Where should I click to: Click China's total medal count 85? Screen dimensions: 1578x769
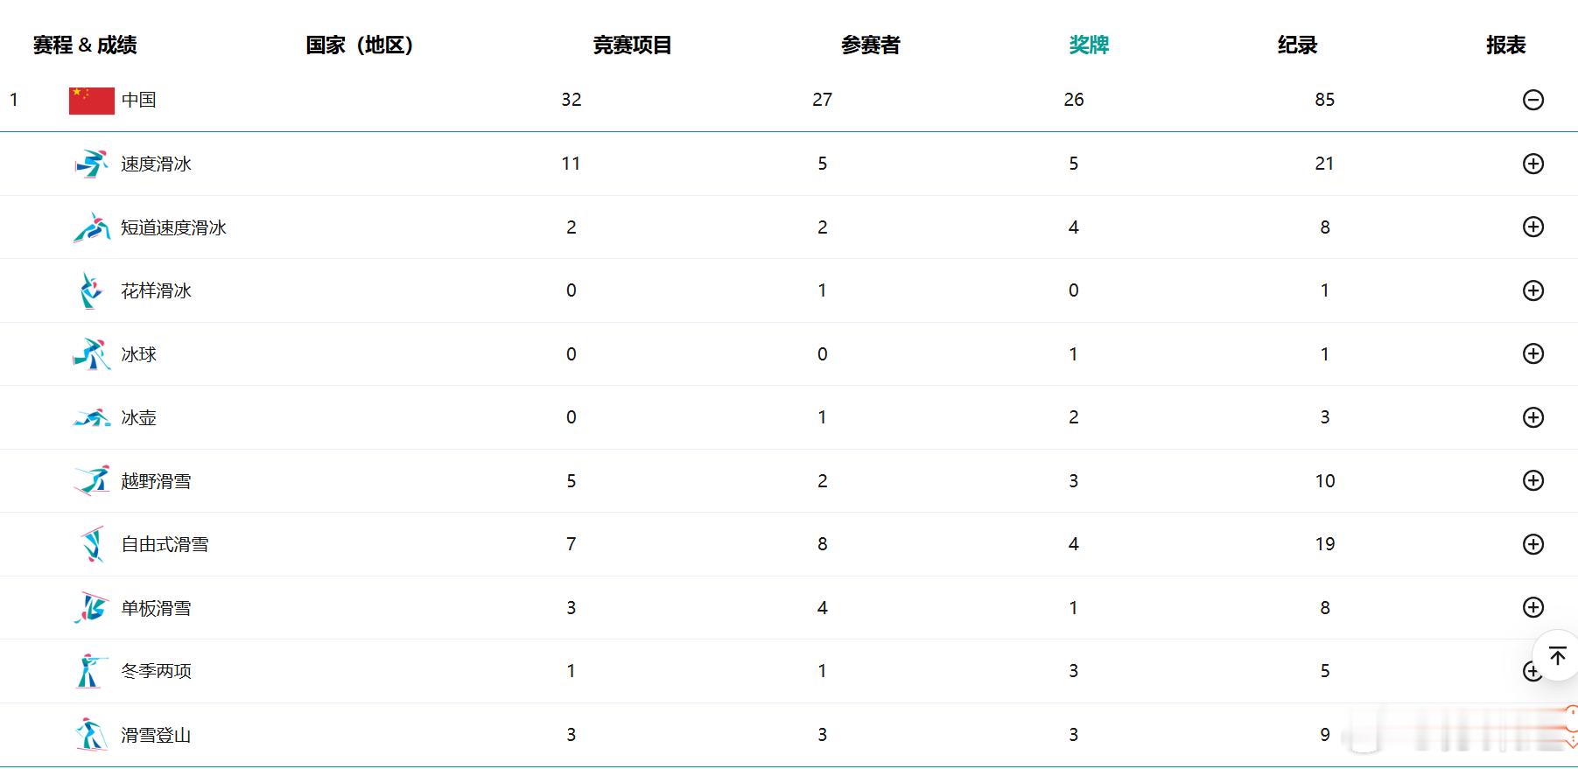(x=1325, y=100)
